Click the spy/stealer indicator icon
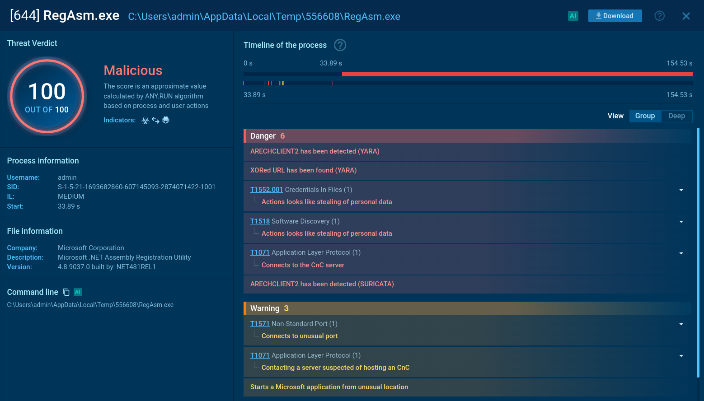The image size is (704, 401). coord(166,120)
